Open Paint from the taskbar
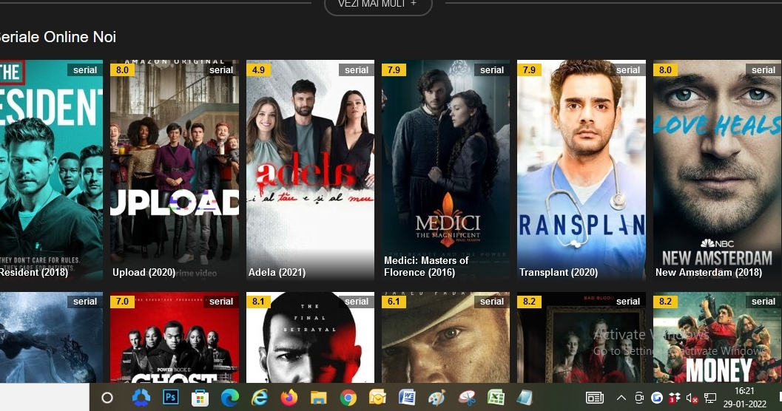The width and height of the screenshot is (782, 411). click(437, 398)
